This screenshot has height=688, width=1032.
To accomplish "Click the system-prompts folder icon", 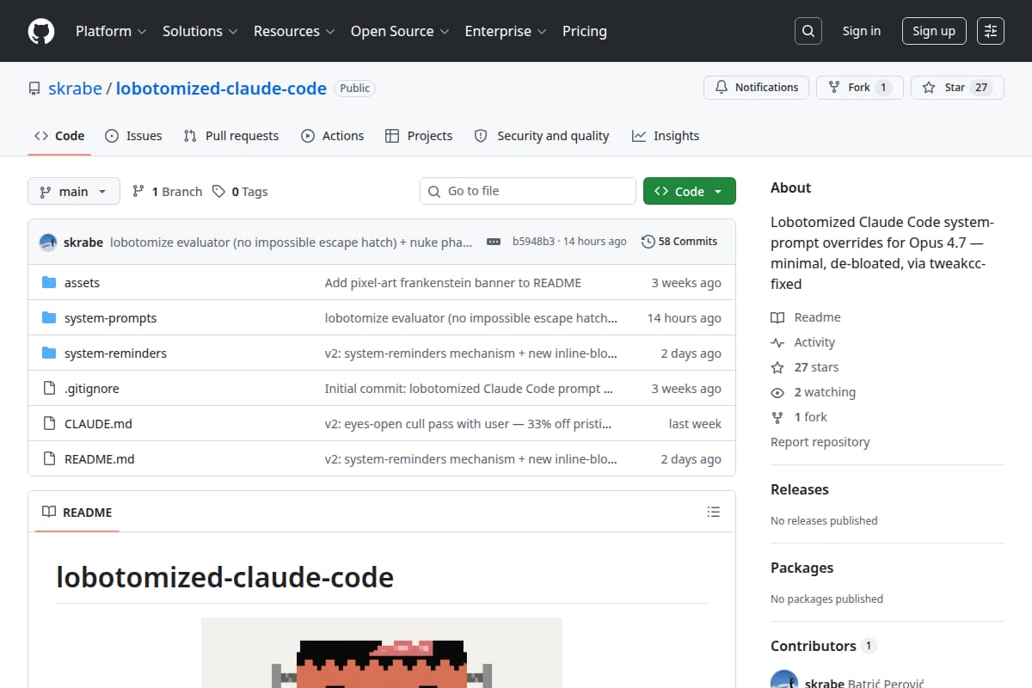I will [49, 318].
